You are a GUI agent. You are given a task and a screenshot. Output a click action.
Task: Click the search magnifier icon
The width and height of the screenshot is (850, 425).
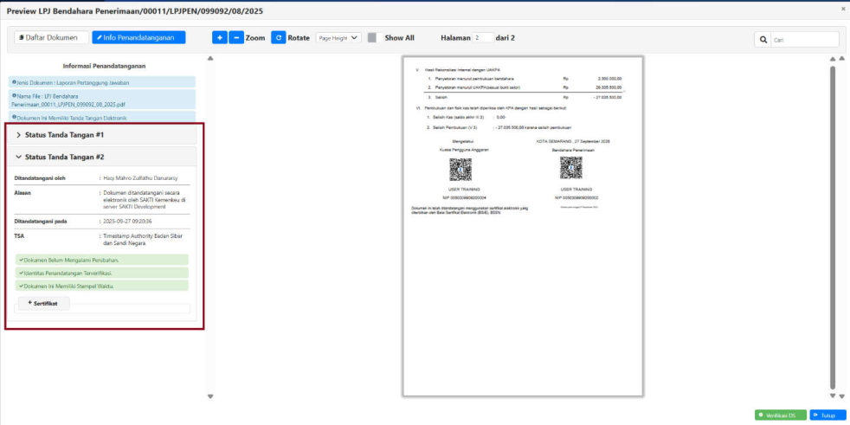[763, 40]
